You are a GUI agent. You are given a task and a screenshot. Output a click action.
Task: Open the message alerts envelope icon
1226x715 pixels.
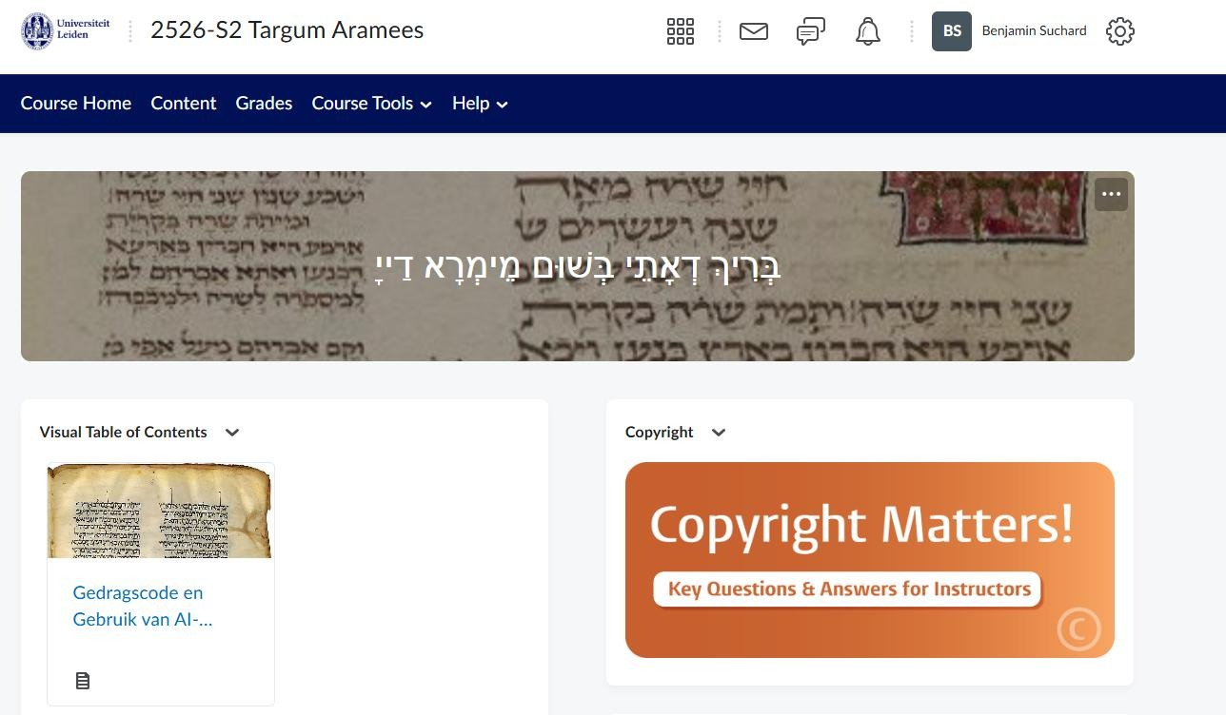754,31
